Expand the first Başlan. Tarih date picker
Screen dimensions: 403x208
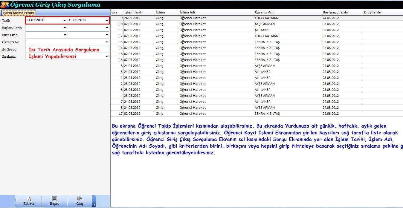pos(65,28)
